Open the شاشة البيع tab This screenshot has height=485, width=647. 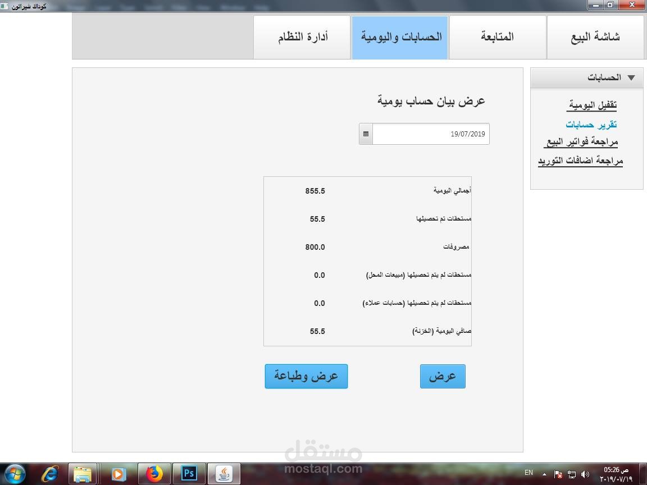[595, 37]
